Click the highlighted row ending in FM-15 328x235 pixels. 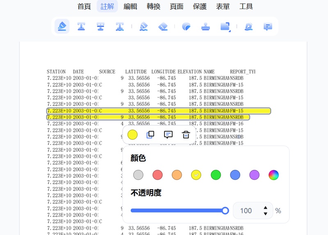pyautogui.click(x=159, y=111)
